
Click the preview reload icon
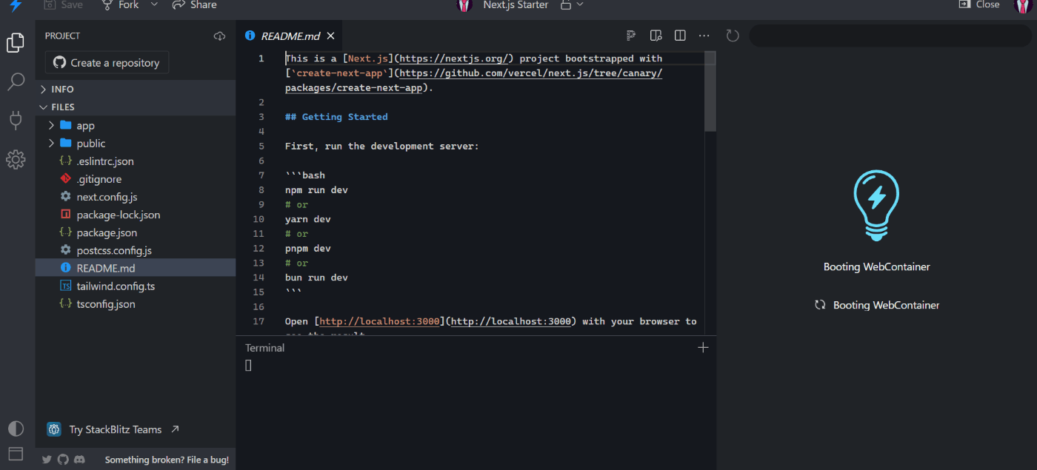point(733,36)
